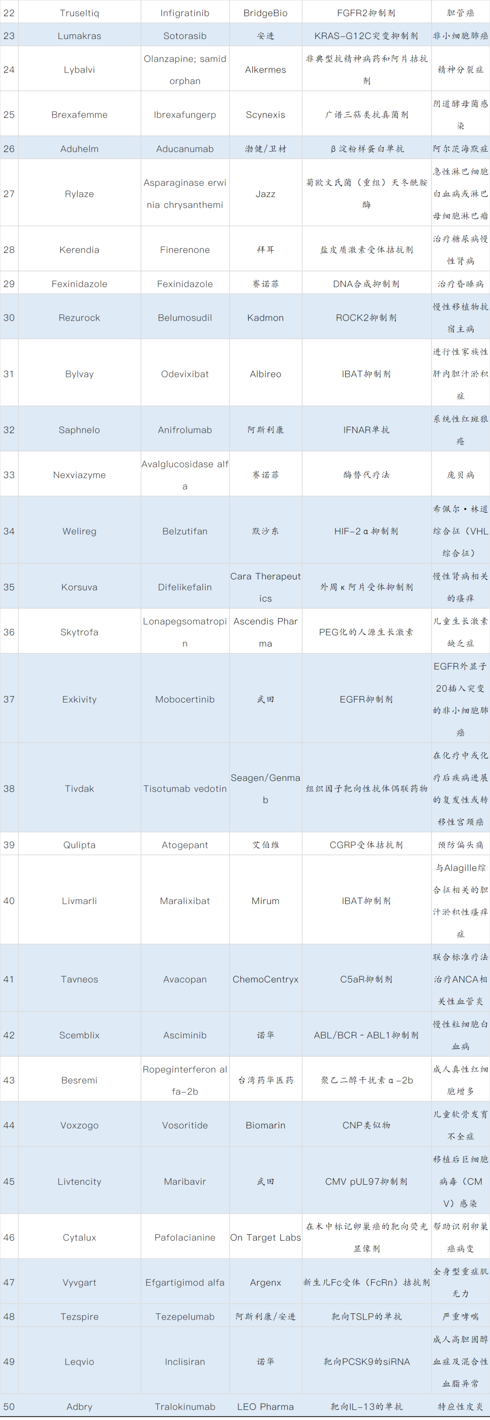Viewport: 490px width, 1420px height.
Task: Select the "Lumakras" drug name
Action: 79,36
